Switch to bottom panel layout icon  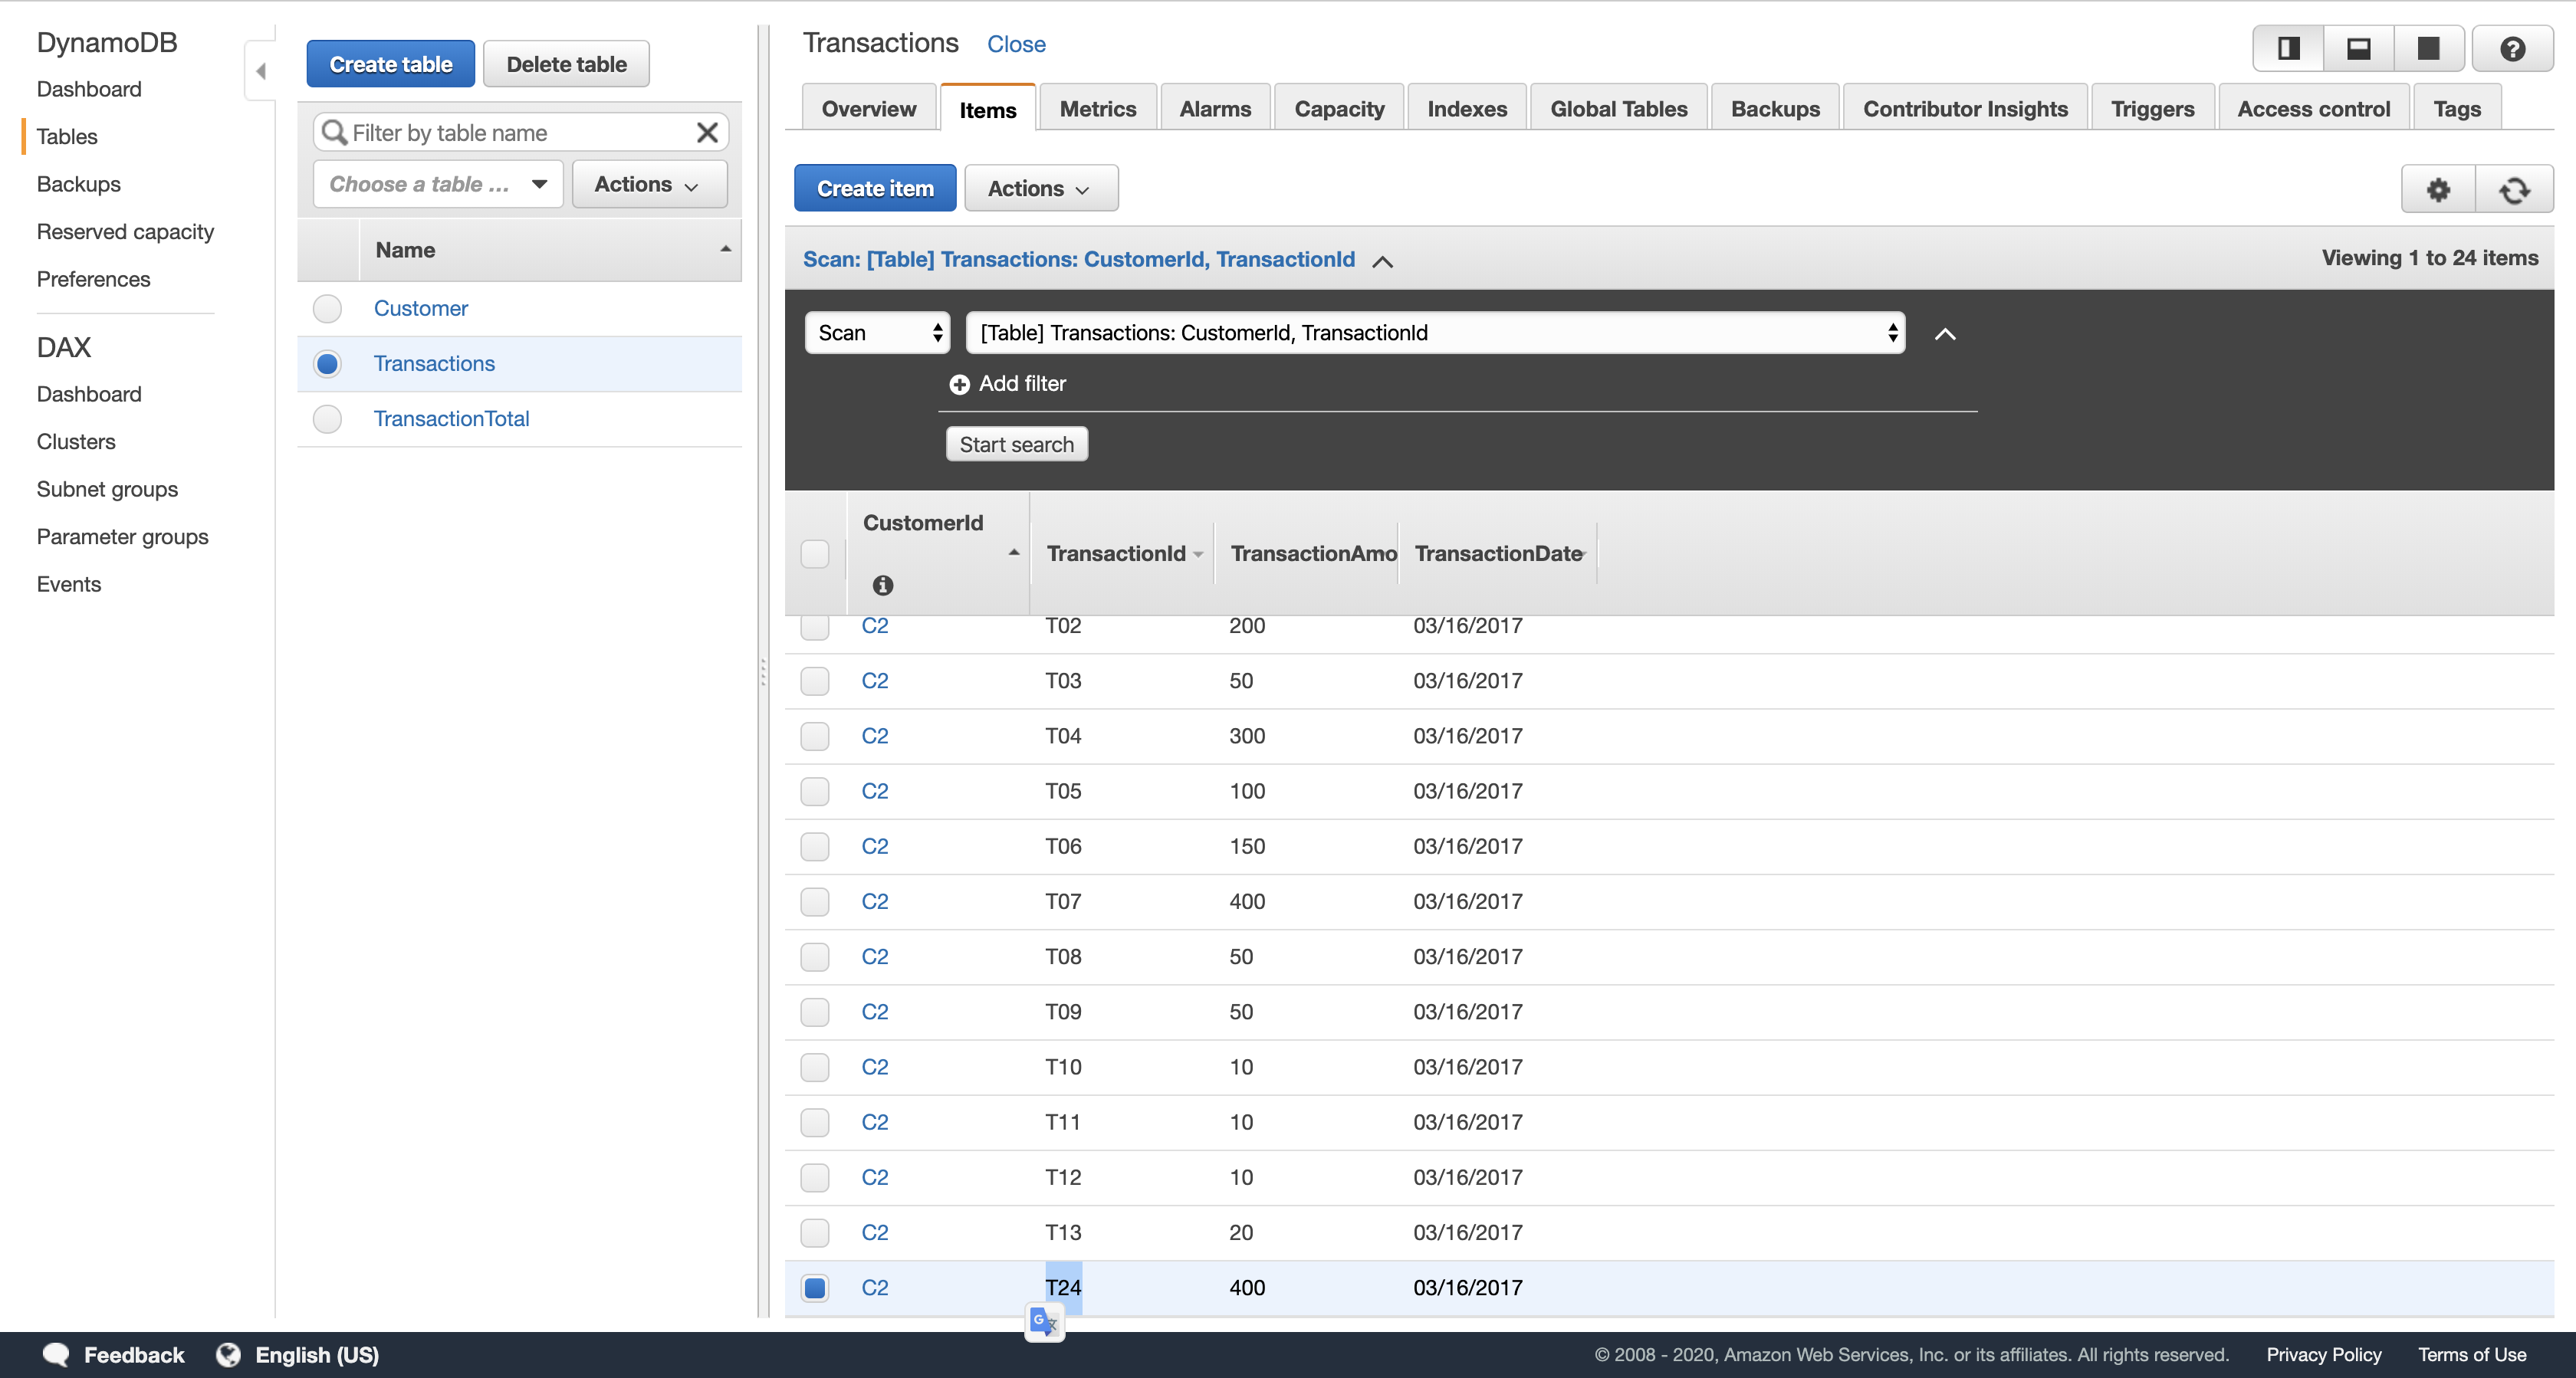pos(2358,49)
